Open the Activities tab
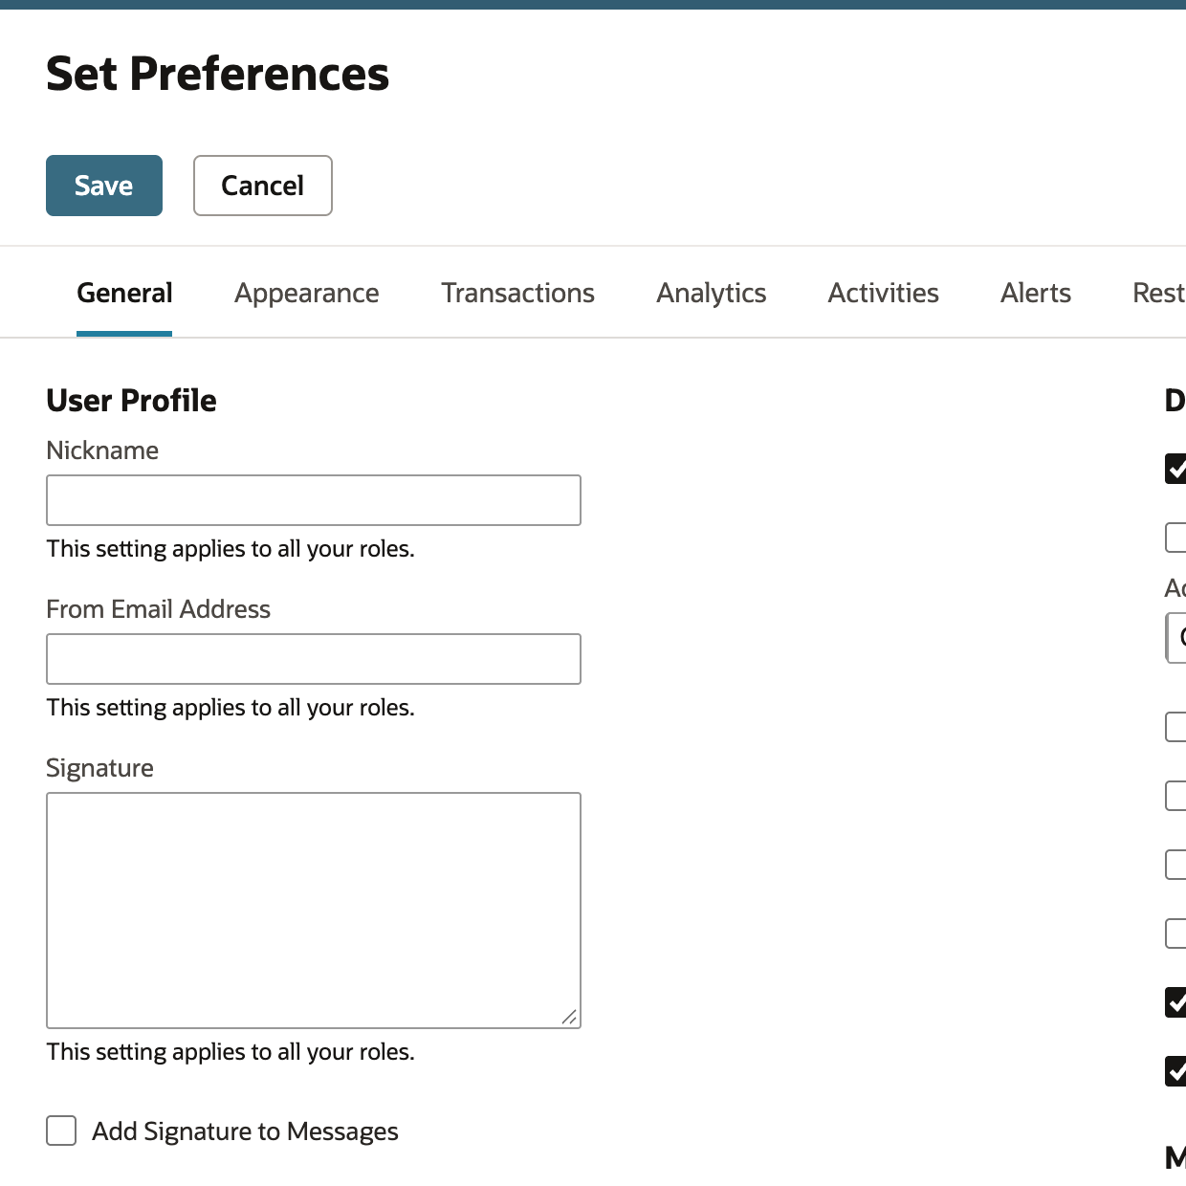 point(884,293)
